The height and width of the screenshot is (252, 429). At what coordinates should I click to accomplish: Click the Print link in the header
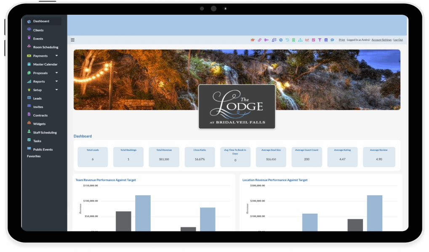(x=341, y=39)
